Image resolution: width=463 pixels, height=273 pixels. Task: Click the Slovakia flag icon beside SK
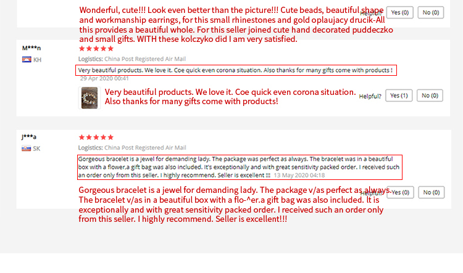click(x=26, y=149)
